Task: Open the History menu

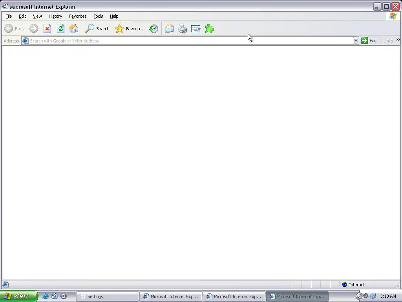Action: 55,16
